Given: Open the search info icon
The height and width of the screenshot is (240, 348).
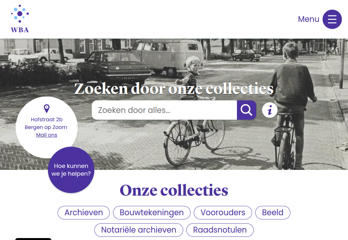Looking at the screenshot, I should click(x=270, y=110).
